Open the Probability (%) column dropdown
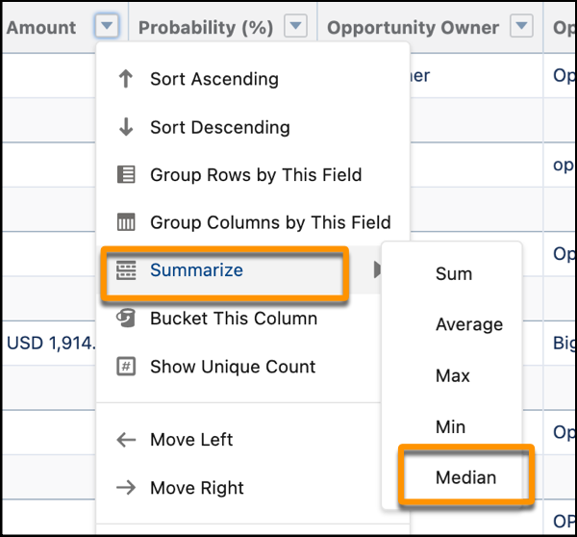The height and width of the screenshot is (537, 577). [x=297, y=27]
